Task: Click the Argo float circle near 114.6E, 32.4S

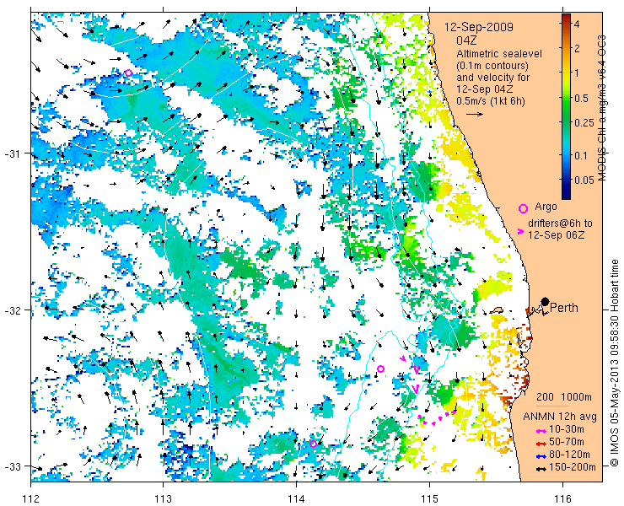Action: coord(380,369)
